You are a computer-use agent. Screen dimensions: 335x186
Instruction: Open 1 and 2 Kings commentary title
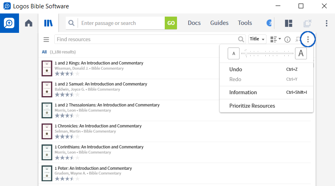click(x=99, y=63)
